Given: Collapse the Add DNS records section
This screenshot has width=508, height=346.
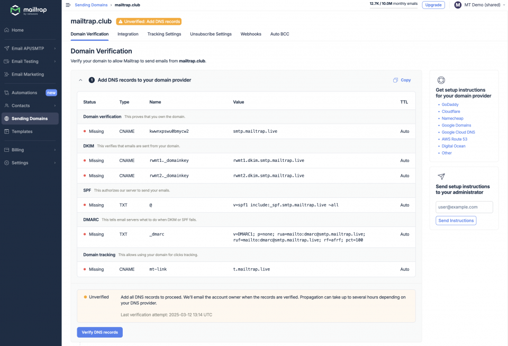Looking at the screenshot, I should click(80, 80).
